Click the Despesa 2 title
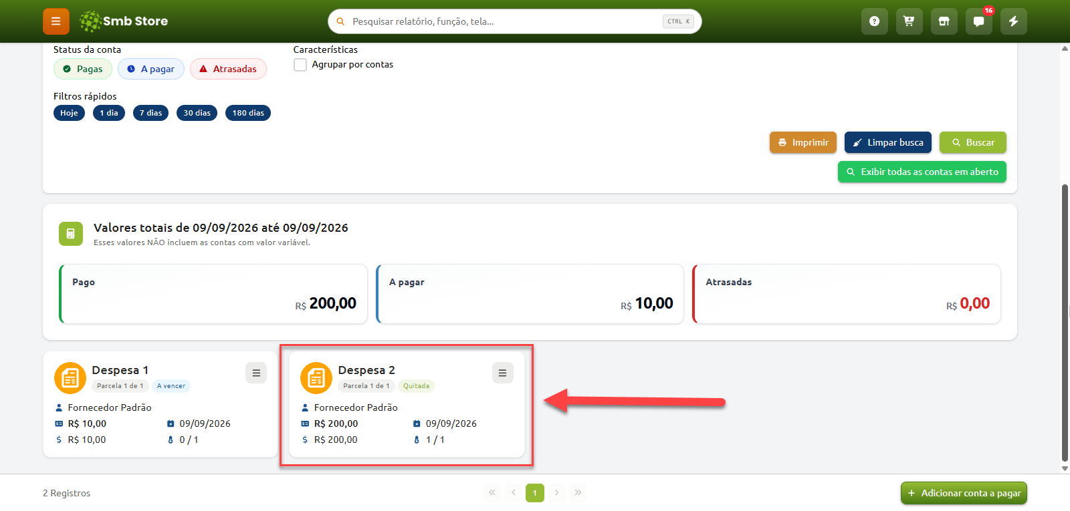1070x511 pixels. point(366,370)
